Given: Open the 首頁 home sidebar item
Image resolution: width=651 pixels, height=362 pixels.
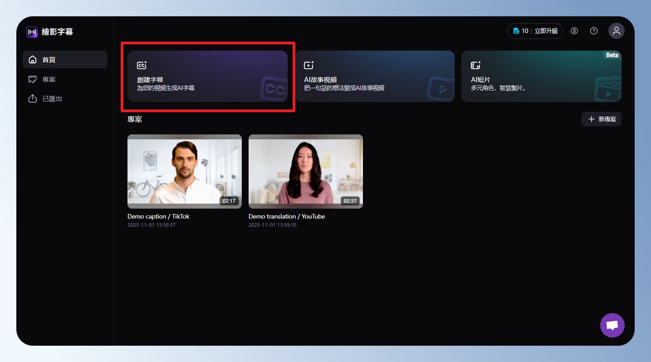Looking at the screenshot, I should pos(65,60).
